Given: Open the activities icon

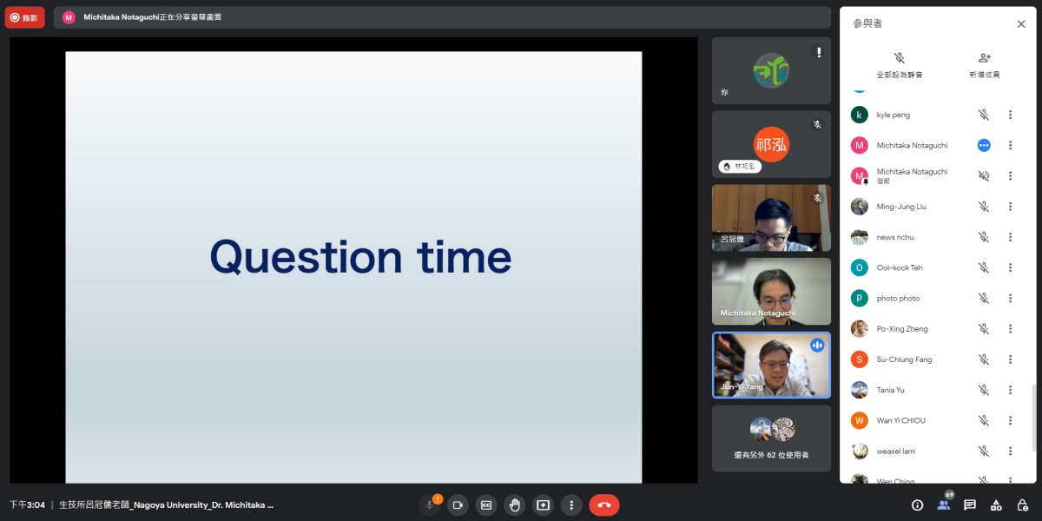Looking at the screenshot, I should (x=997, y=505).
